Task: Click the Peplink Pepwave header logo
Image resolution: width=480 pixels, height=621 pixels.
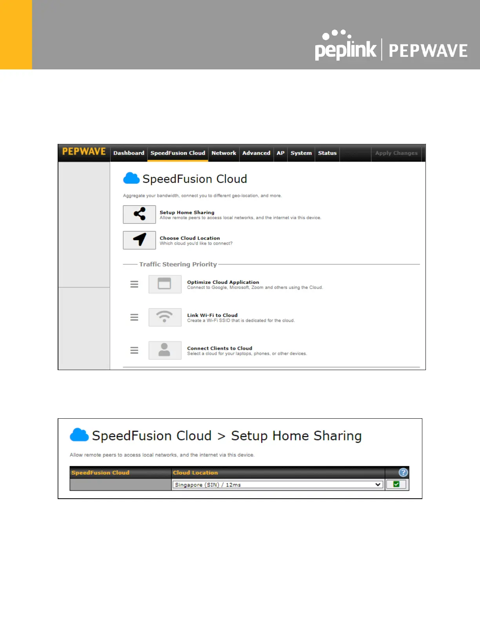Action: (x=391, y=45)
